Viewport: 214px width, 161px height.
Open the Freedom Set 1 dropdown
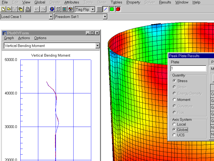[105, 17]
